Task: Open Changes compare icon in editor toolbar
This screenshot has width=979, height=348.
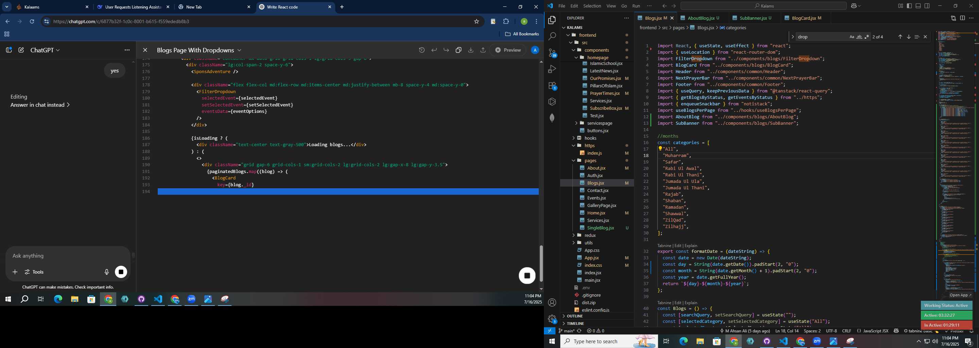Action: (x=953, y=18)
